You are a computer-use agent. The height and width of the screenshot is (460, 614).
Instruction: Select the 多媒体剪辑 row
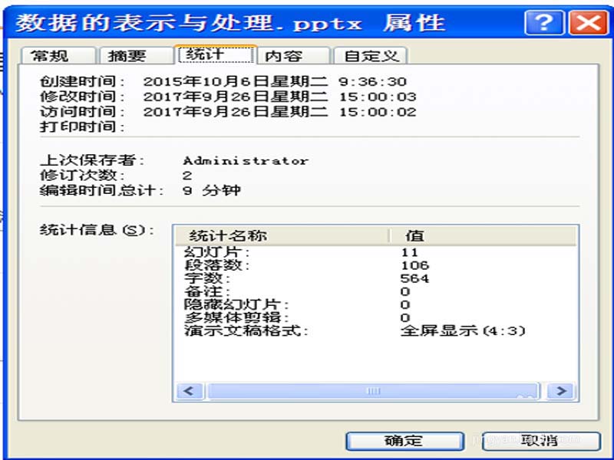(375, 317)
